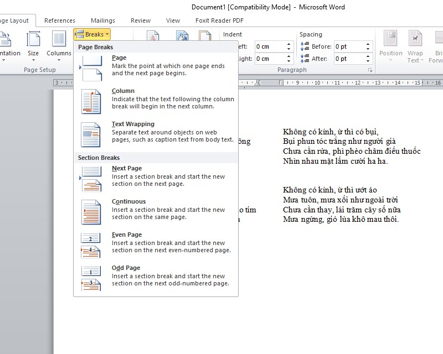Open the Size page icon
Screen dimensions: 443x354
click(33, 39)
